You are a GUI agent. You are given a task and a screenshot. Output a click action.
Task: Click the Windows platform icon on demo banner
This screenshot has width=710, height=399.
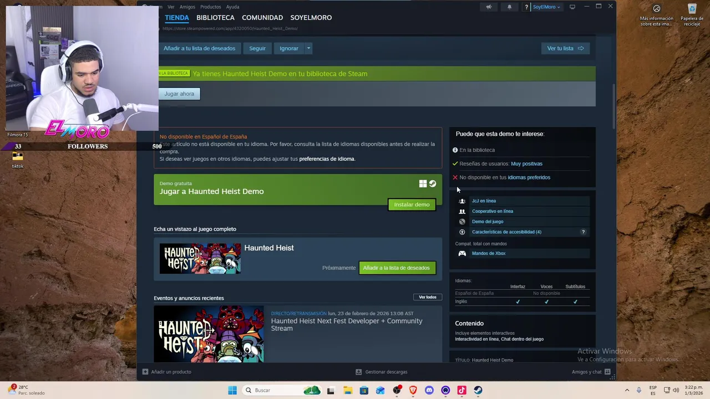(423, 184)
